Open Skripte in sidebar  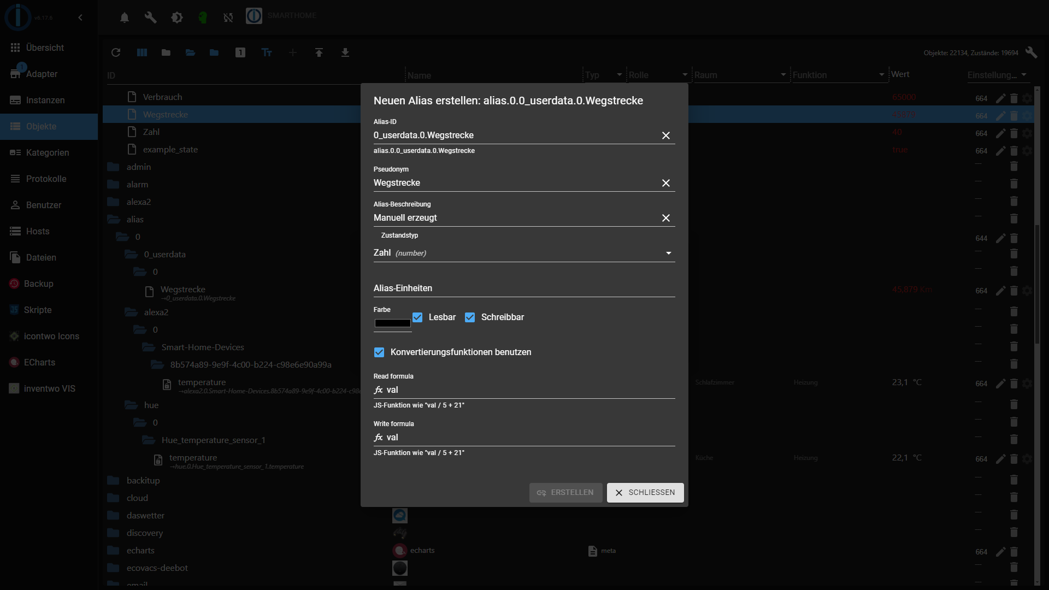coord(49,310)
